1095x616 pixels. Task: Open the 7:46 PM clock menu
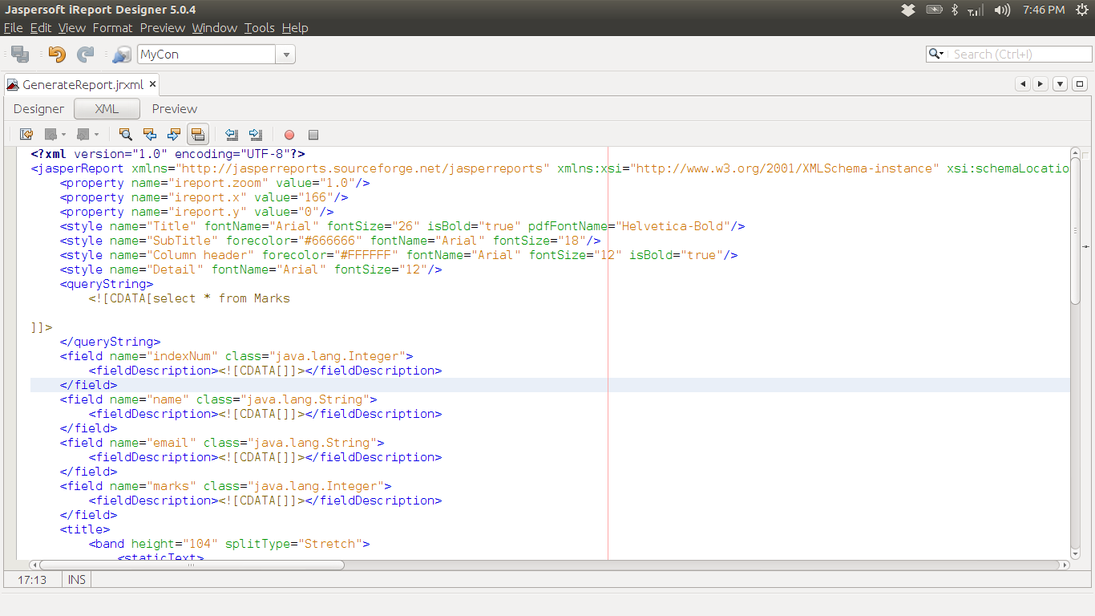pos(1044,10)
